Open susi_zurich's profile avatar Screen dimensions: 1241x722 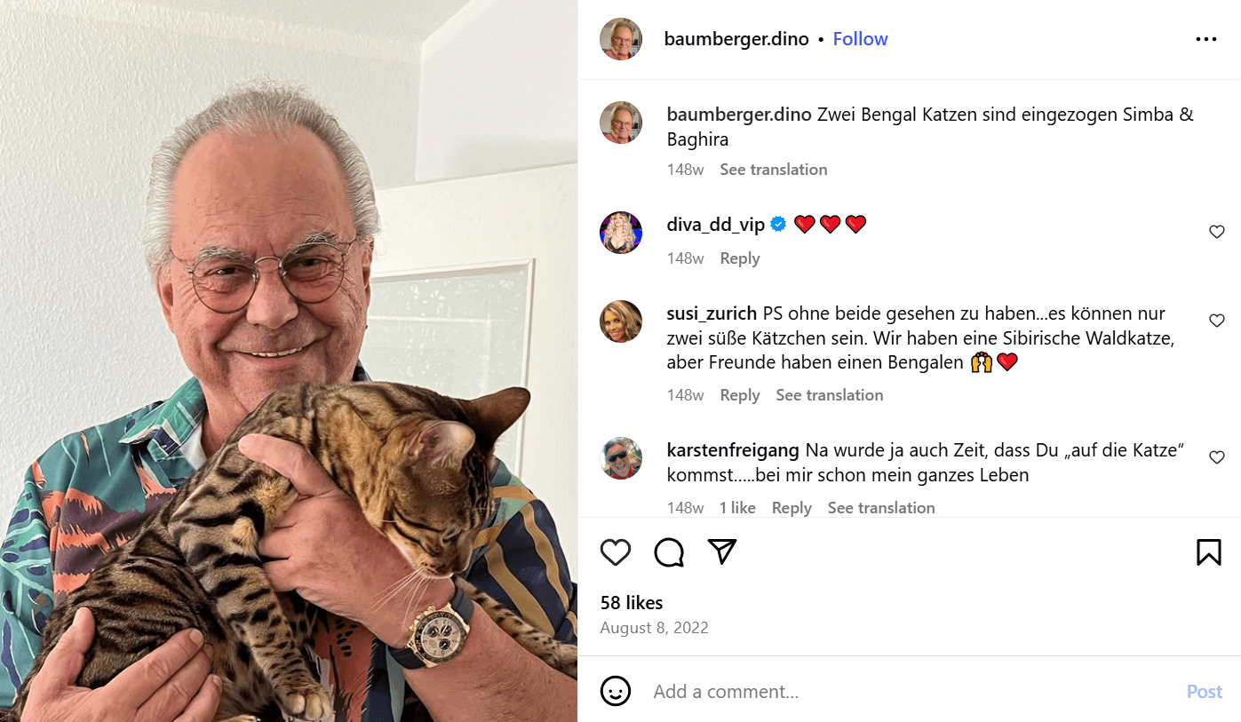(621, 321)
